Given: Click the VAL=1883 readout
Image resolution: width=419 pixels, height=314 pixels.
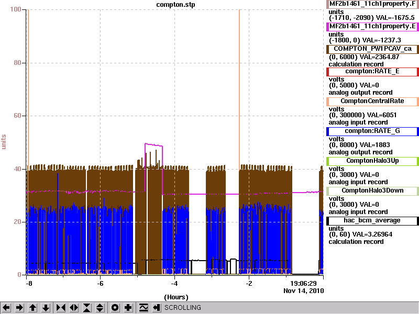Looking at the screenshot, I should (375, 145).
